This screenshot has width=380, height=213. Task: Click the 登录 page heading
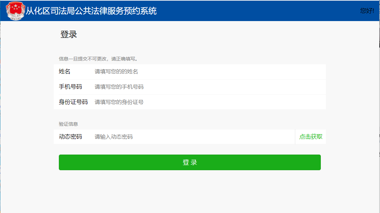coord(69,34)
